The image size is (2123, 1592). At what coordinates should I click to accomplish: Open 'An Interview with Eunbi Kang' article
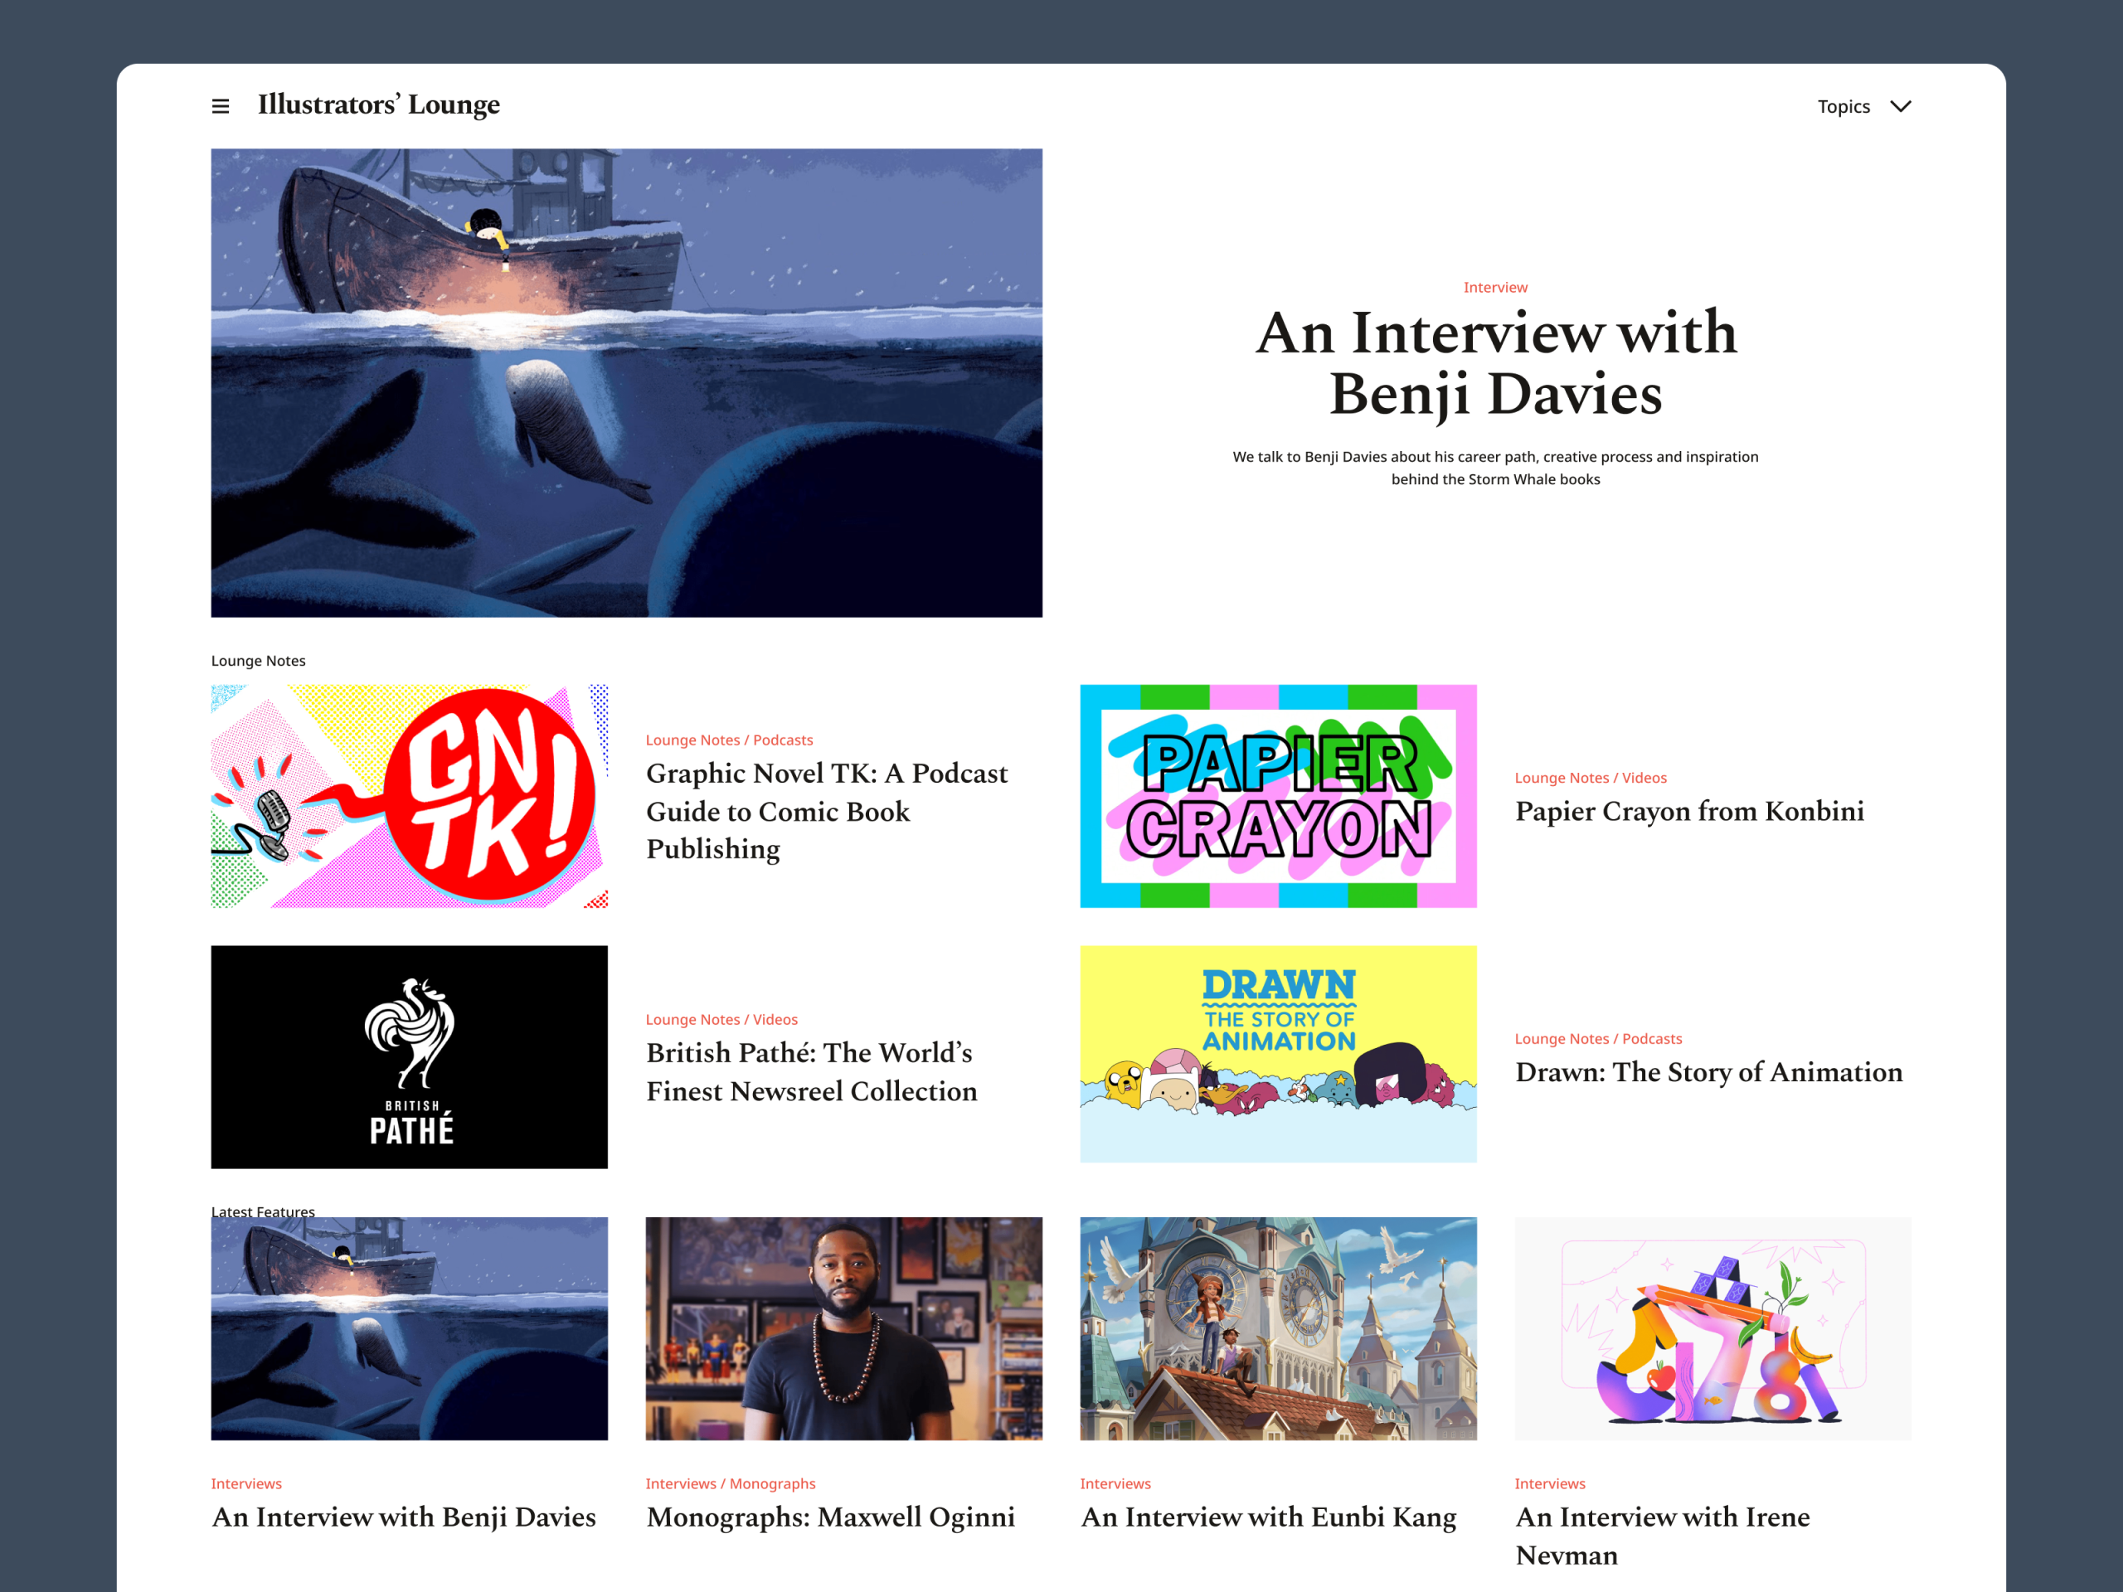click(x=1268, y=1518)
